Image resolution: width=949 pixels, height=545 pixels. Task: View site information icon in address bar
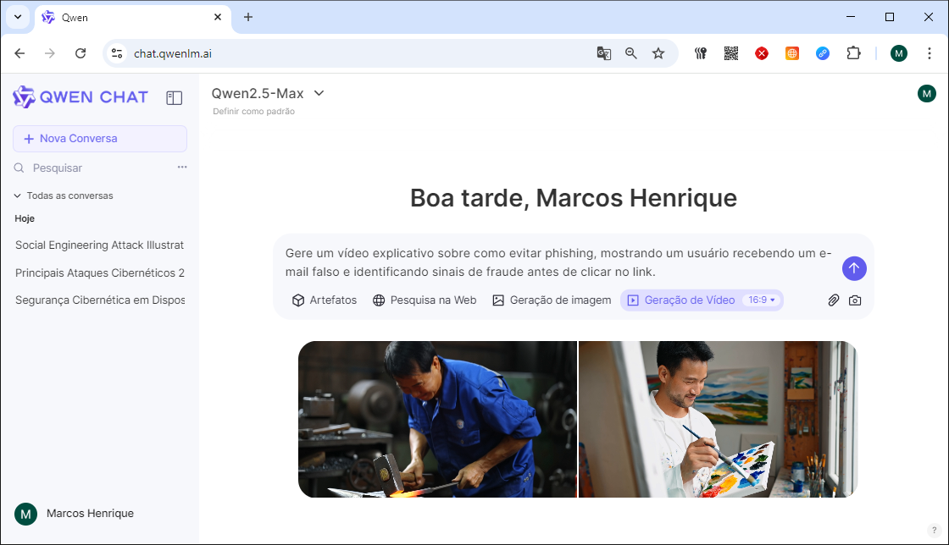117,53
